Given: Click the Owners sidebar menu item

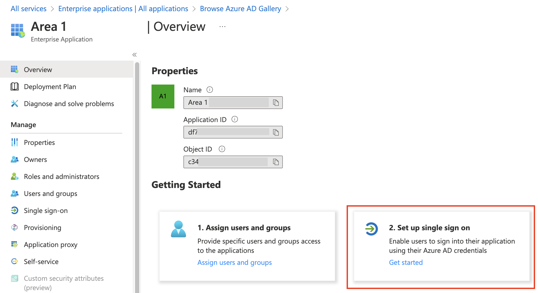Looking at the screenshot, I should (x=35, y=160).
